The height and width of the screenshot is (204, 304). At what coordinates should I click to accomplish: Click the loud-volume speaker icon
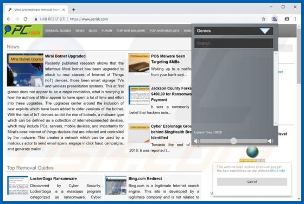(270, 141)
